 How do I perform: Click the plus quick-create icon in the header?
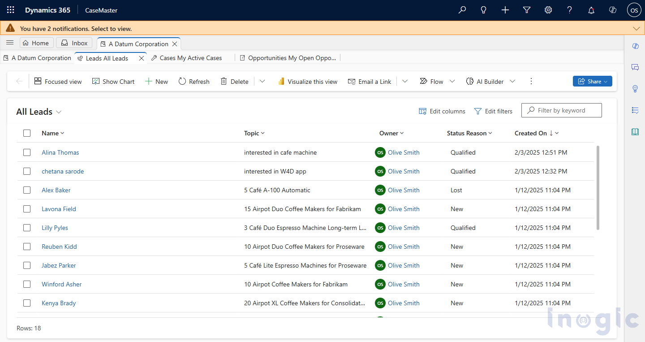[505, 10]
